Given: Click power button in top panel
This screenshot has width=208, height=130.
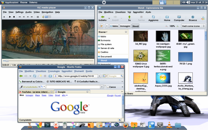Looking at the screenshot, I should click(104, 2).
